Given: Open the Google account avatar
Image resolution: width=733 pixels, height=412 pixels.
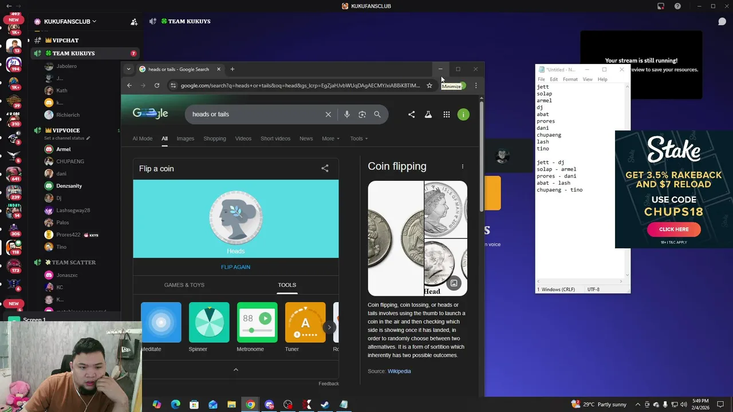Looking at the screenshot, I should [x=463, y=114].
